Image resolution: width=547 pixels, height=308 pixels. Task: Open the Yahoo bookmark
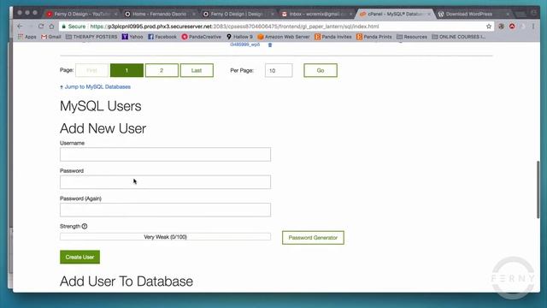point(132,37)
